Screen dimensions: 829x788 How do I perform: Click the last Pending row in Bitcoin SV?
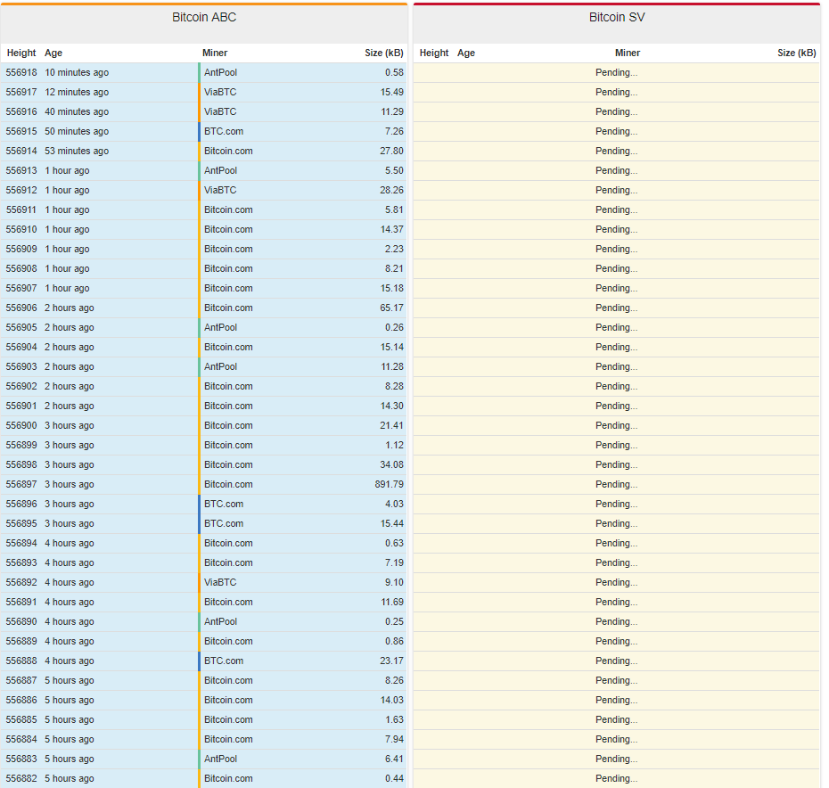(x=617, y=778)
